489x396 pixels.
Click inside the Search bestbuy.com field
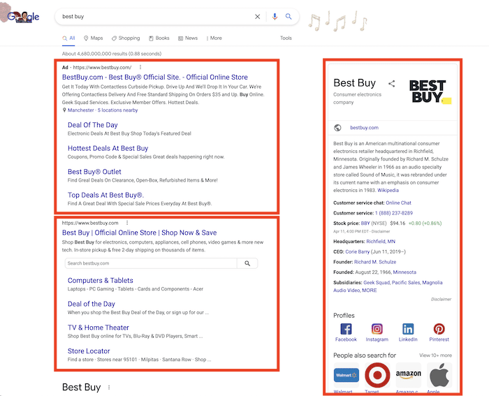[x=150, y=263]
